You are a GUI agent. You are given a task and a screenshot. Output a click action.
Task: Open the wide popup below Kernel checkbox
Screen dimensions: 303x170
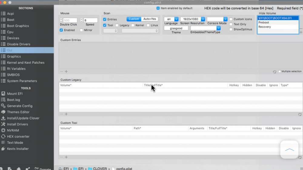pos(140,31)
